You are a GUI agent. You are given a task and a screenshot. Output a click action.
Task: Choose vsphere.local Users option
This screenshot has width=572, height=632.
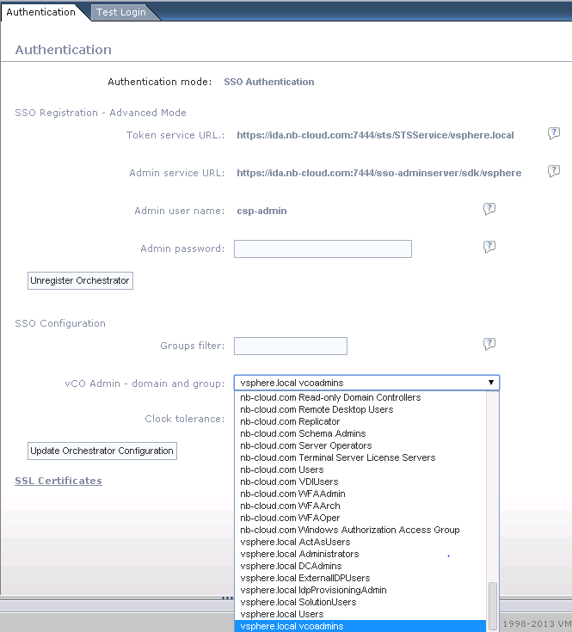360,614
